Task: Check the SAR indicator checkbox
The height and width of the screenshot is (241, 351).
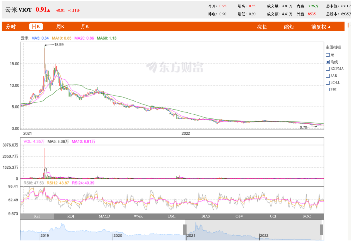Action: pos(328,75)
